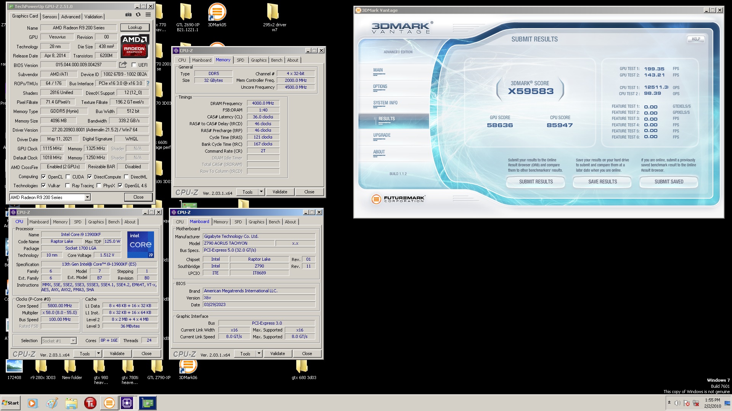The height and width of the screenshot is (411, 732).
Task: Click the GPU-Z screenshot camera icon
Action: (x=128, y=15)
